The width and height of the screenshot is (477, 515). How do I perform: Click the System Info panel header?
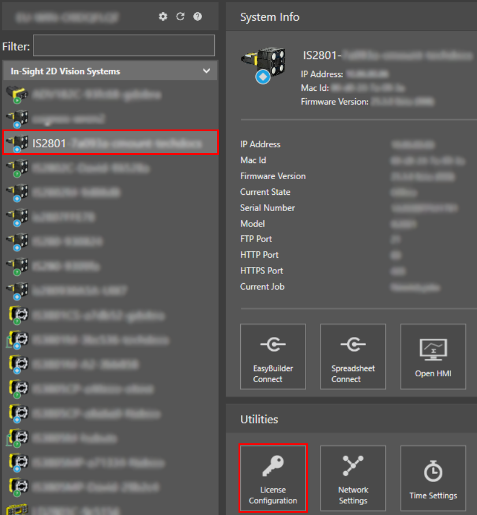click(270, 17)
